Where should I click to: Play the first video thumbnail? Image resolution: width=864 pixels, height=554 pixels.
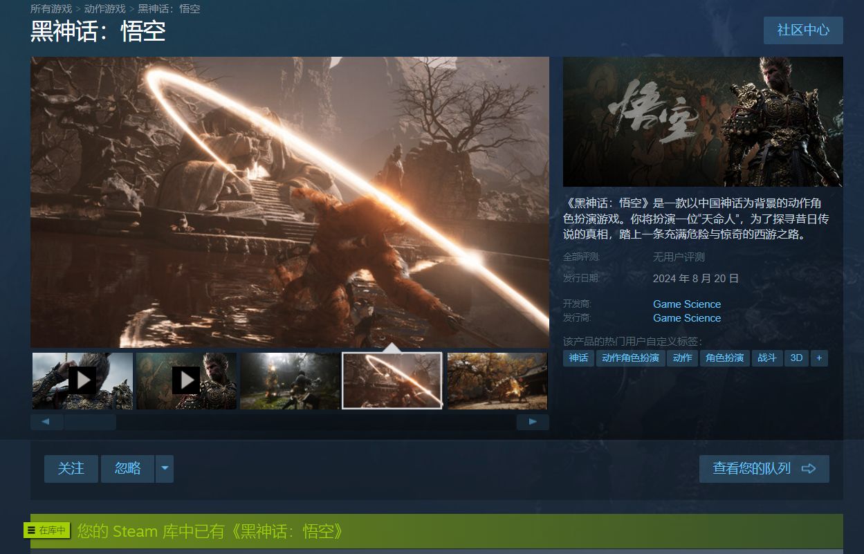82,380
